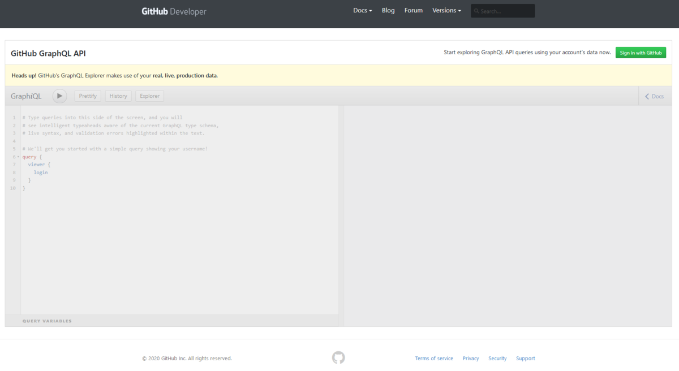The width and height of the screenshot is (679, 371).
Task: Click the copyright 2020 GitHub Inc. text
Action: tap(187, 359)
